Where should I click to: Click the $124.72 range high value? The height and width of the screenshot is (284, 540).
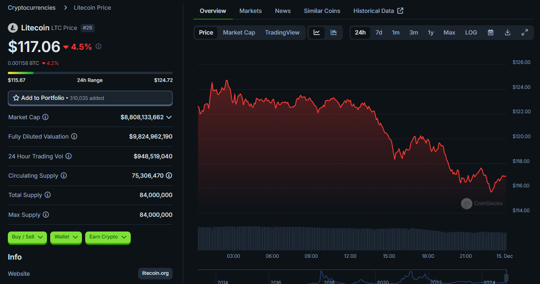click(163, 80)
